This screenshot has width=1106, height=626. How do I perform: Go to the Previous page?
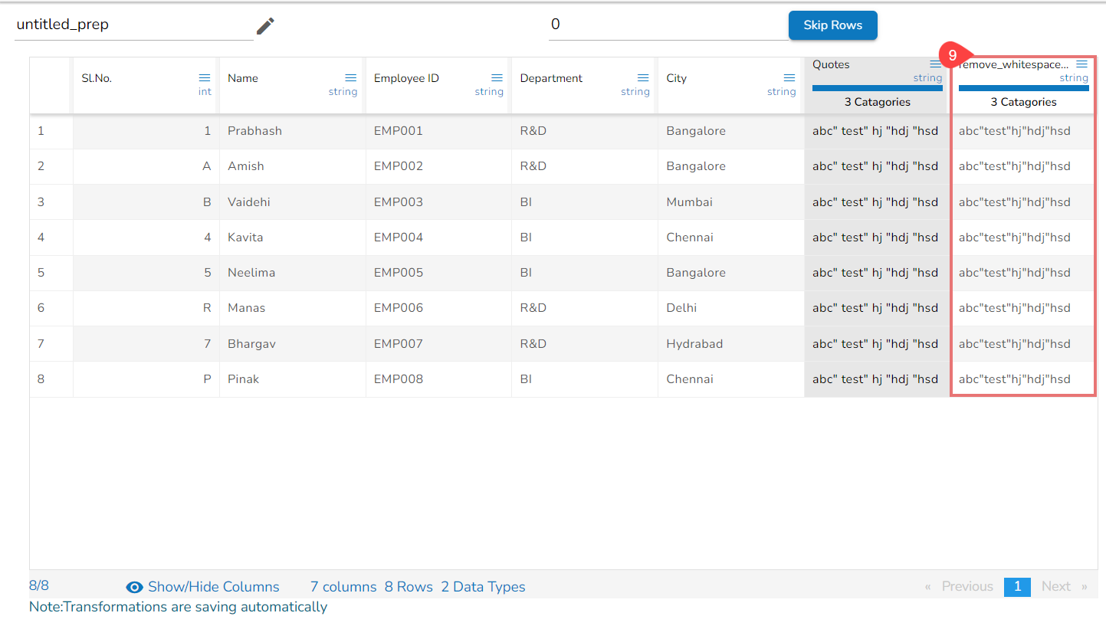(967, 587)
